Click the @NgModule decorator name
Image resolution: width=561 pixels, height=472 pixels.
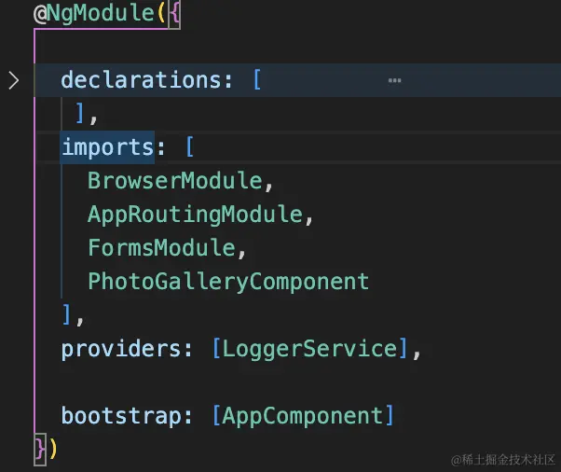click(94, 14)
